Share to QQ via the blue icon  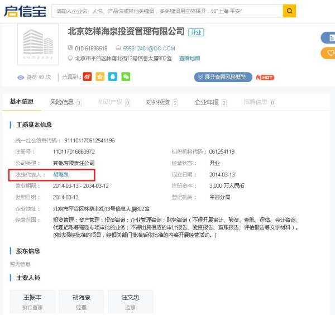coord(113,77)
